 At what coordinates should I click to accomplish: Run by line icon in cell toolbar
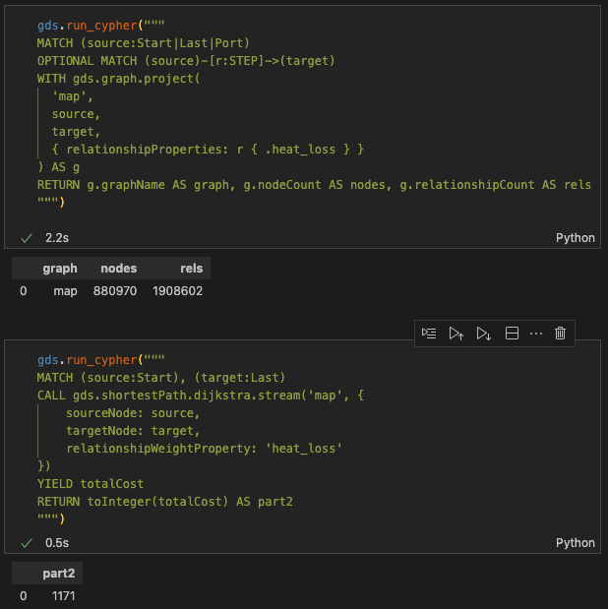[429, 334]
